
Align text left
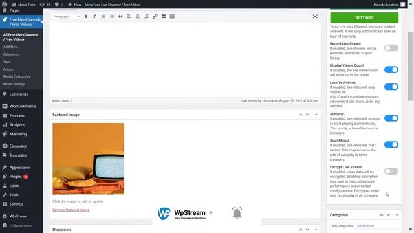point(129,16)
